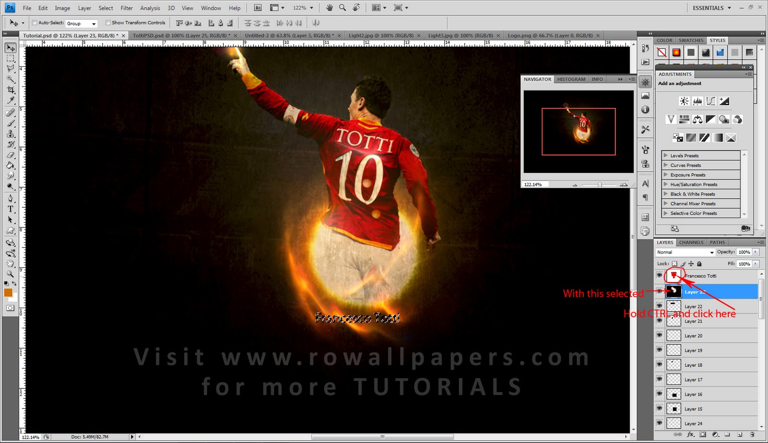The height and width of the screenshot is (443, 768).
Task: Enable the Auto-Select checkbox
Action: point(35,23)
